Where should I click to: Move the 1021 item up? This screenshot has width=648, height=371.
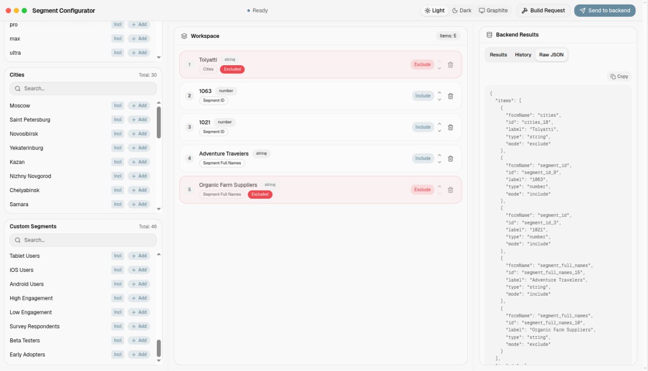coord(439,124)
